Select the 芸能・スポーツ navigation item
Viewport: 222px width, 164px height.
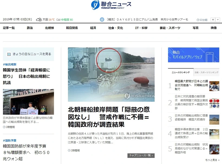(170, 28)
